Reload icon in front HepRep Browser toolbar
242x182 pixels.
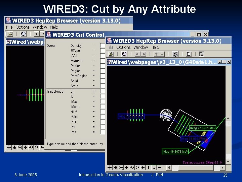(124, 54)
